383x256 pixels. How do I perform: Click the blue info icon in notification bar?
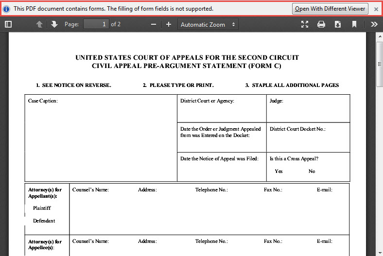click(x=7, y=9)
